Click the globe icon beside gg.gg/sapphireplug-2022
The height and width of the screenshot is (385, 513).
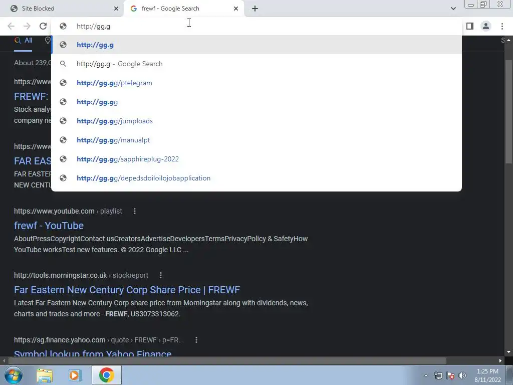[63, 159]
